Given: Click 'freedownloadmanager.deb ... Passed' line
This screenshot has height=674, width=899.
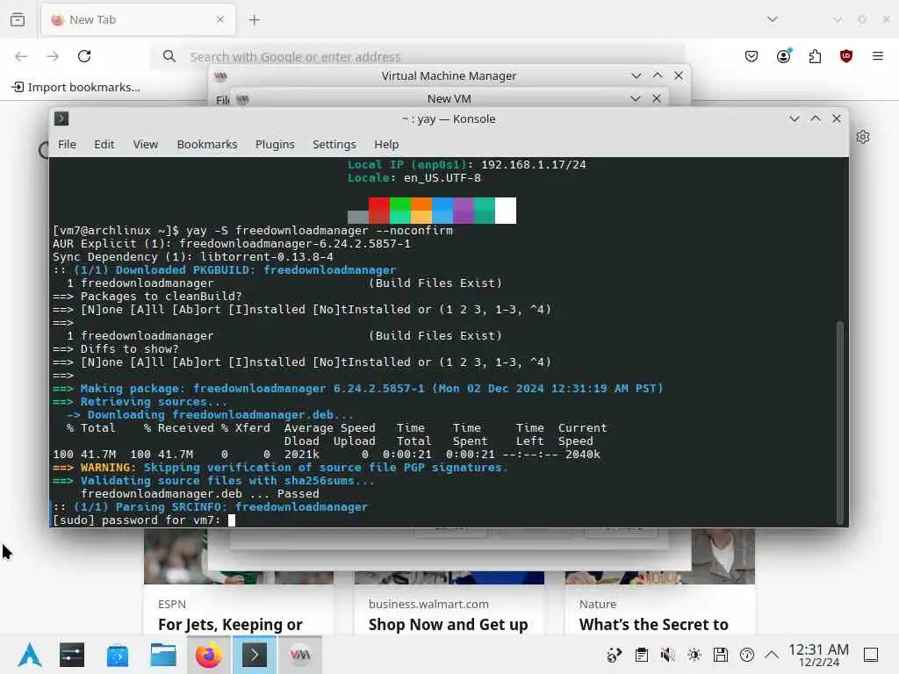Looking at the screenshot, I should (x=199, y=494).
